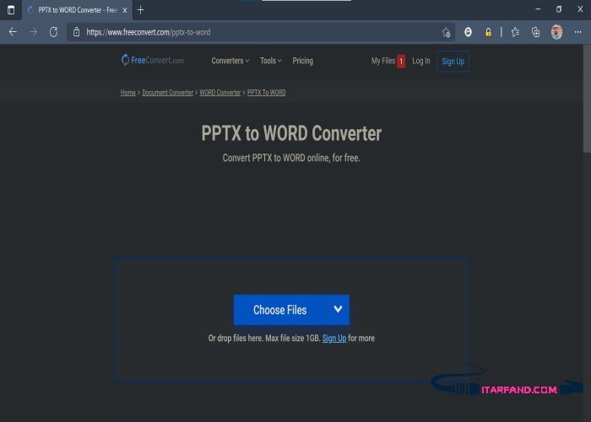Click the padlock extension icon in toolbar
This screenshot has width=591, height=422.
tap(488, 32)
